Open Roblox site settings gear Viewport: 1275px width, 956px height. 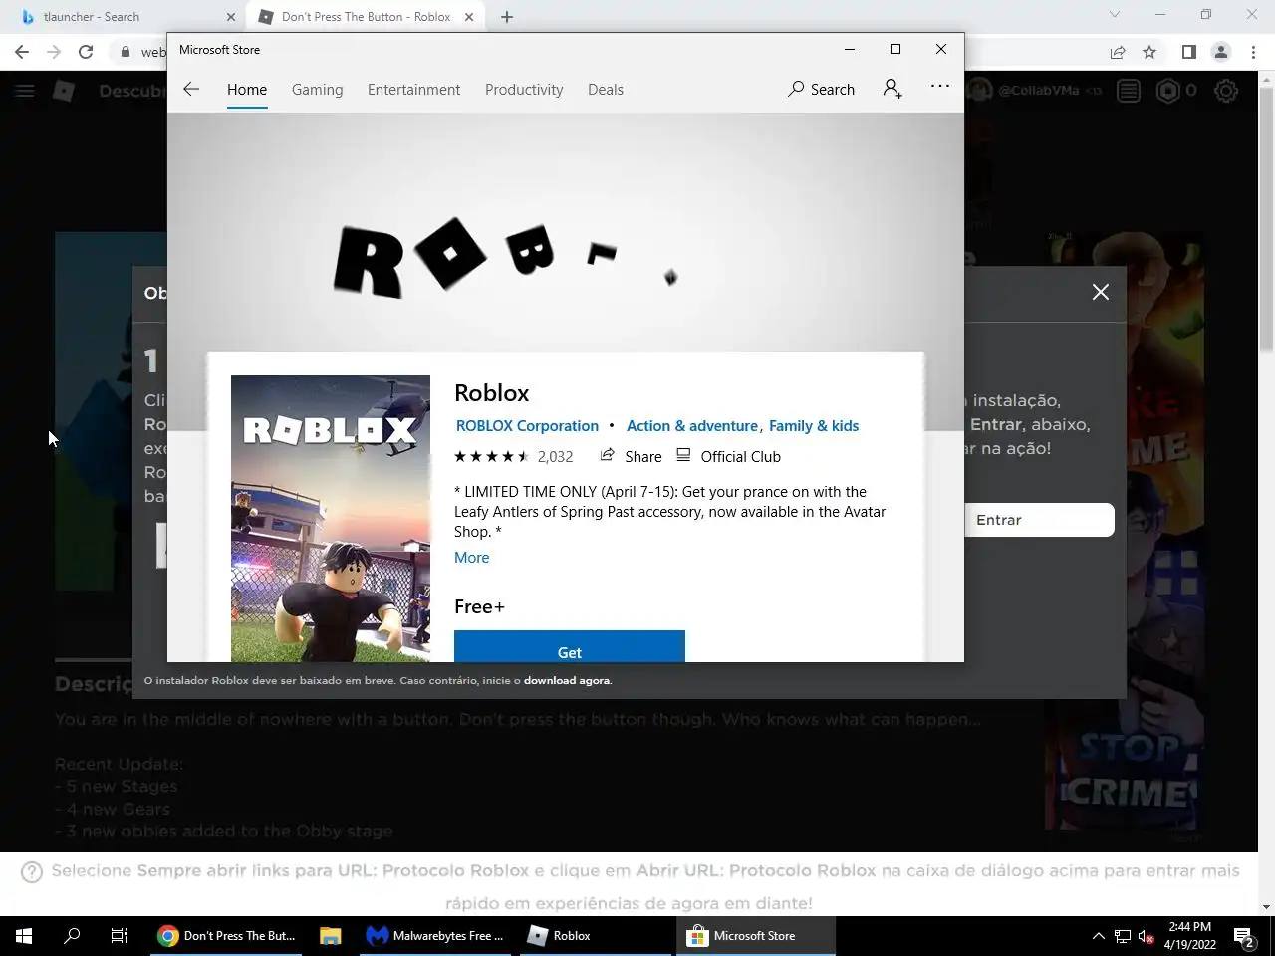tap(1226, 91)
